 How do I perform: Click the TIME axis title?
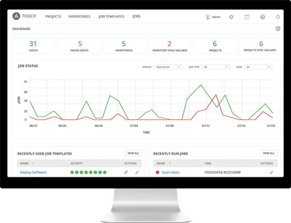pyautogui.click(x=146, y=132)
